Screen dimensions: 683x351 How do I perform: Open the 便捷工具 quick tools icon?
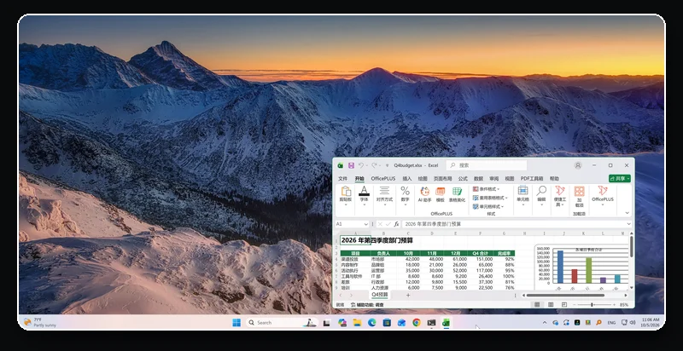tap(560, 196)
